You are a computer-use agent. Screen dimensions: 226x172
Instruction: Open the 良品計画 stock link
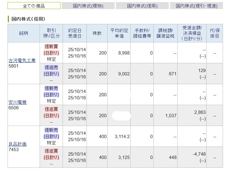coord(18,144)
